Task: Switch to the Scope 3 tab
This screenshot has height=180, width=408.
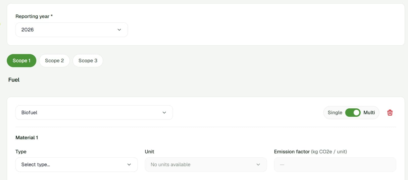Action: point(88,61)
